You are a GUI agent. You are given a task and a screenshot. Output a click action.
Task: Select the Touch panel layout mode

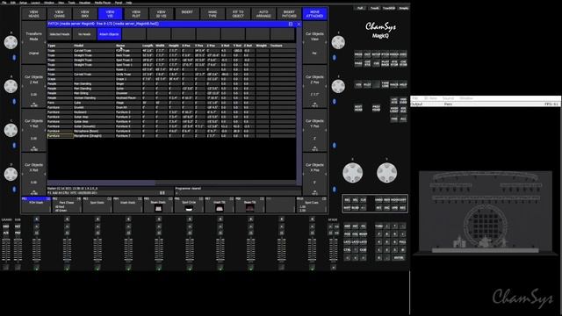375,8
